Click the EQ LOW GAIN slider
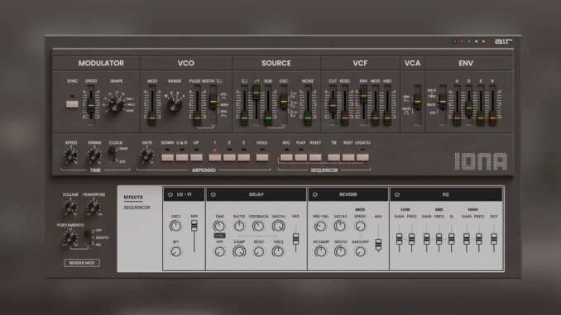 point(400,239)
